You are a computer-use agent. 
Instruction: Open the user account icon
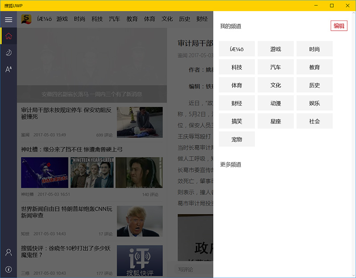tap(8, 252)
